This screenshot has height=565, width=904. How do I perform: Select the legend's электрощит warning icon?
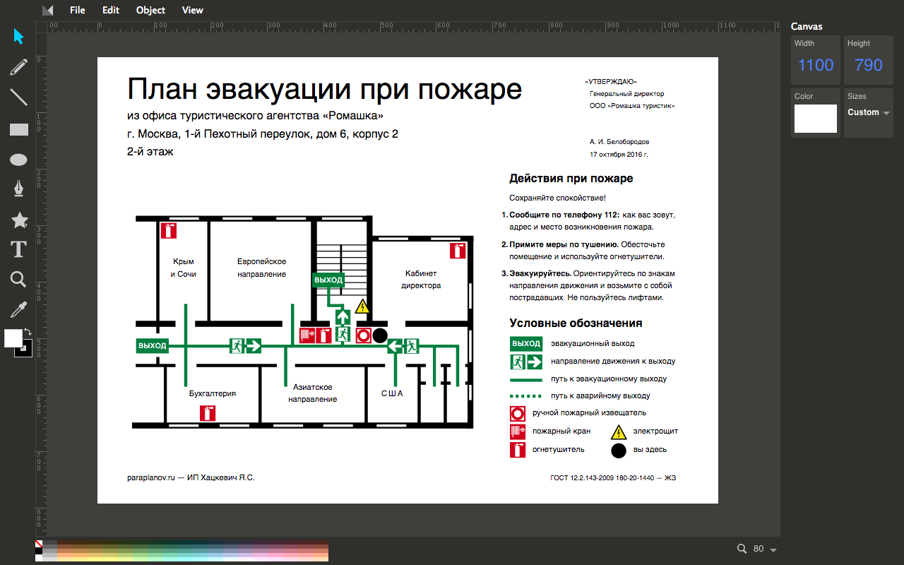coord(619,432)
